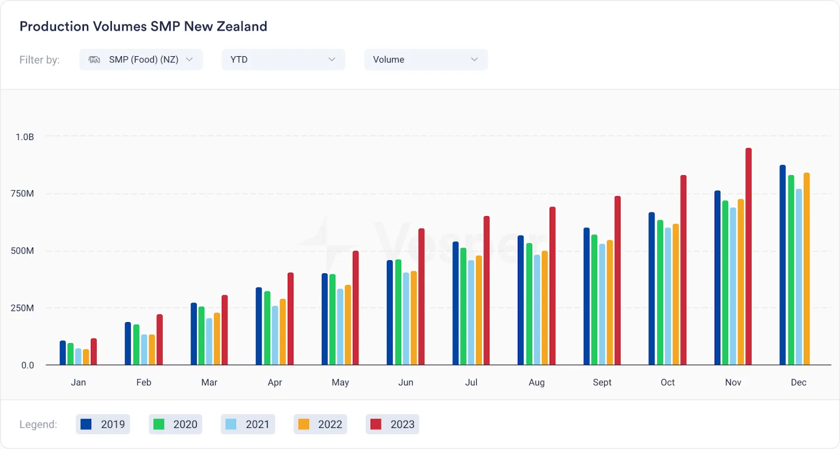Click the green 2020 legend swatch

(x=159, y=424)
